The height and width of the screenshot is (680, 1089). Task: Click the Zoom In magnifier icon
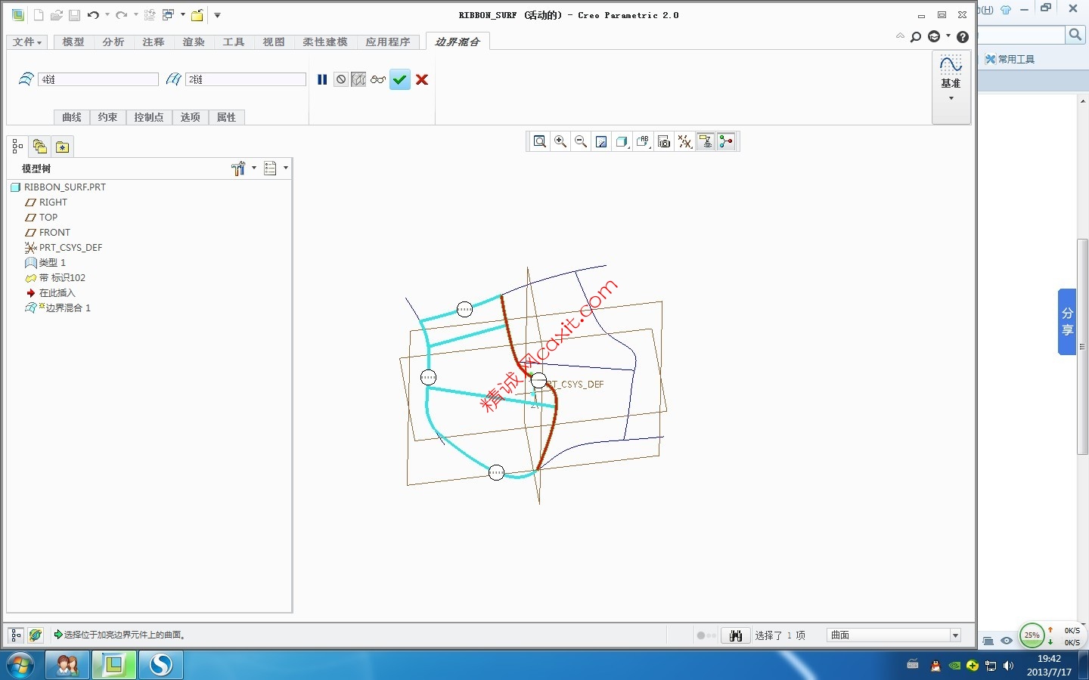tap(560, 141)
